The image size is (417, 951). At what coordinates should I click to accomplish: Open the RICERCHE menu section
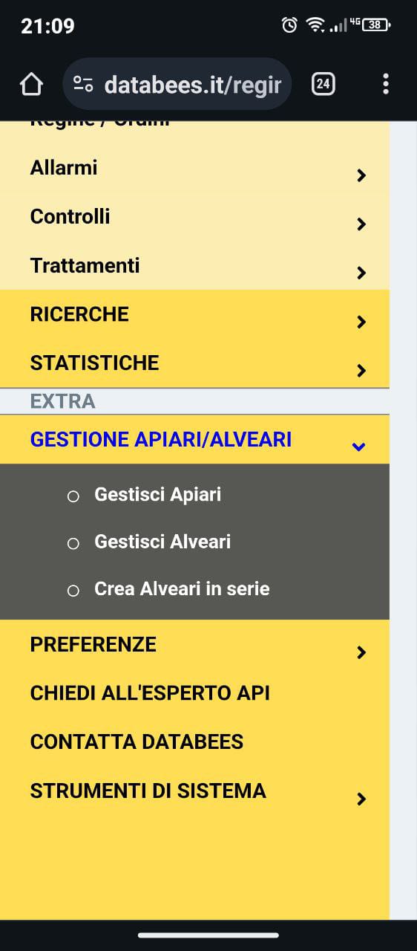coord(194,315)
